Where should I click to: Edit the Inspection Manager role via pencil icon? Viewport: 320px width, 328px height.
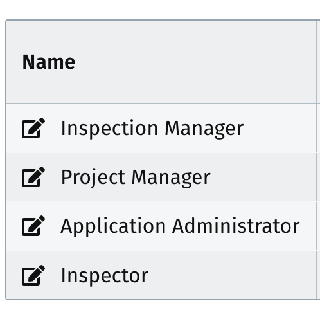click(33, 128)
